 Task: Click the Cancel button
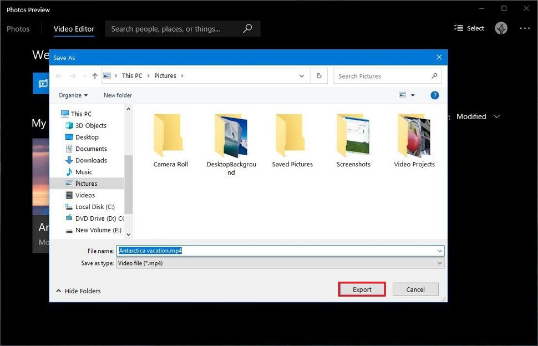(x=415, y=289)
